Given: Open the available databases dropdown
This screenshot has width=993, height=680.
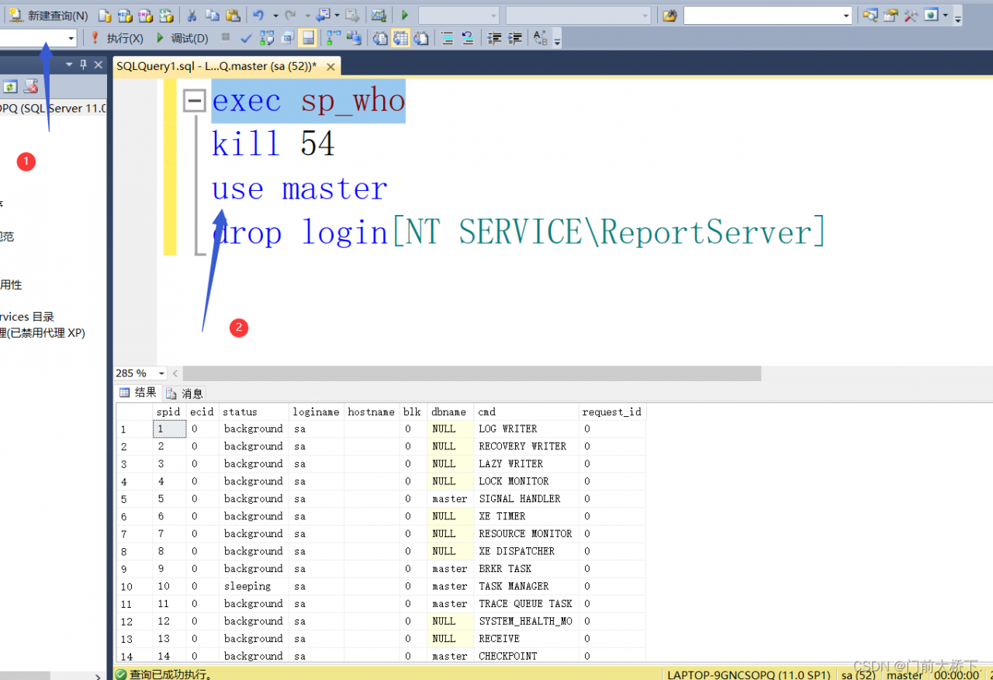Looking at the screenshot, I should [71, 38].
